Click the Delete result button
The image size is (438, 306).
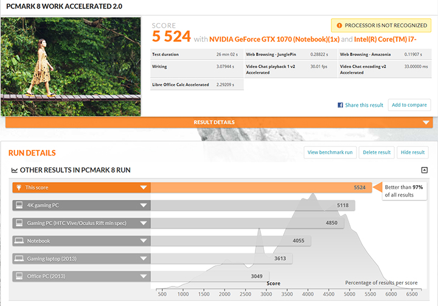[377, 152]
